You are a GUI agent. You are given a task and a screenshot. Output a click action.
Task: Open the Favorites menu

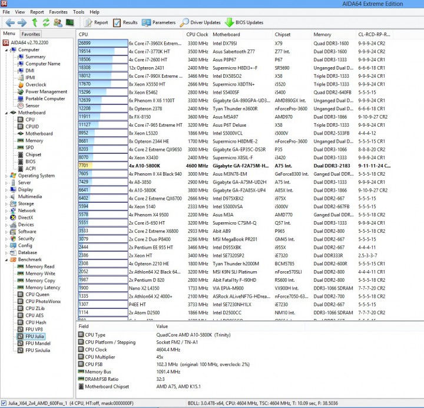58,12
